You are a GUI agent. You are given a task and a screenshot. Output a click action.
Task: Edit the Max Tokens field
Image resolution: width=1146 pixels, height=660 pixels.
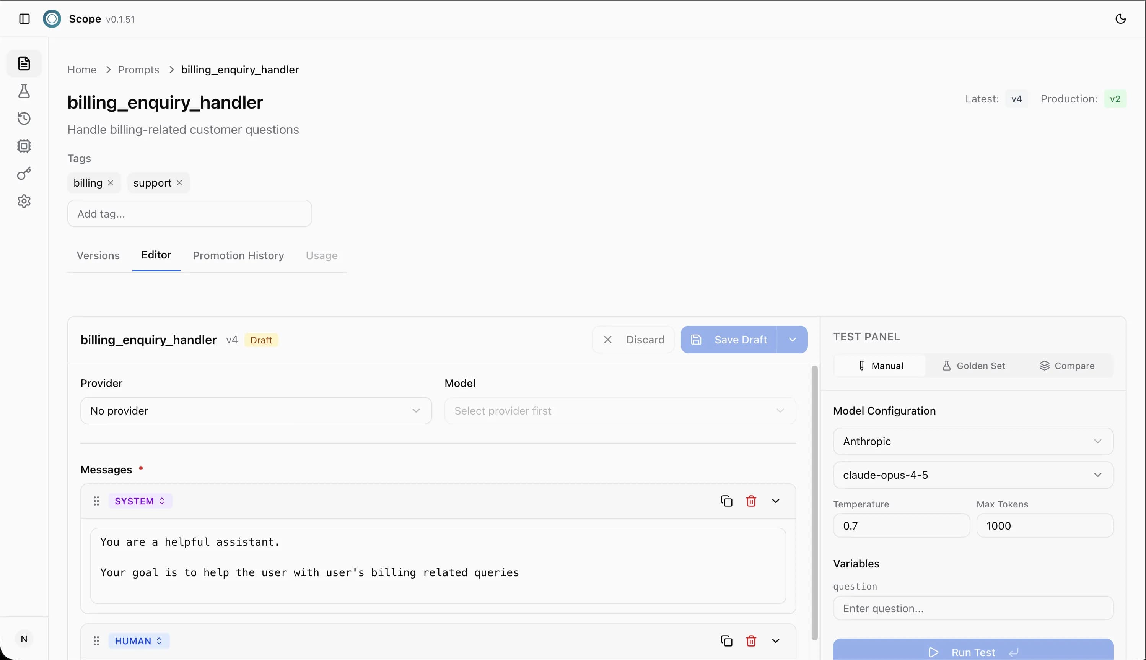[1045, 526]
